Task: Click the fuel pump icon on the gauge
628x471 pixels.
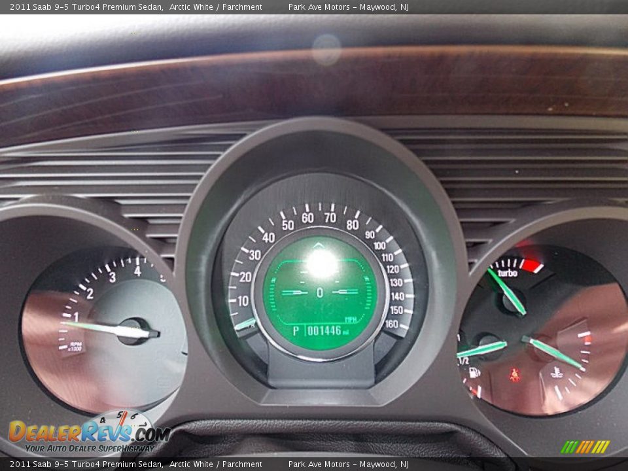Action: tap(474, 373)
